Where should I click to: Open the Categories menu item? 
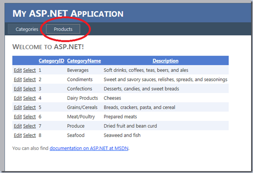click(x=27, y=29)
